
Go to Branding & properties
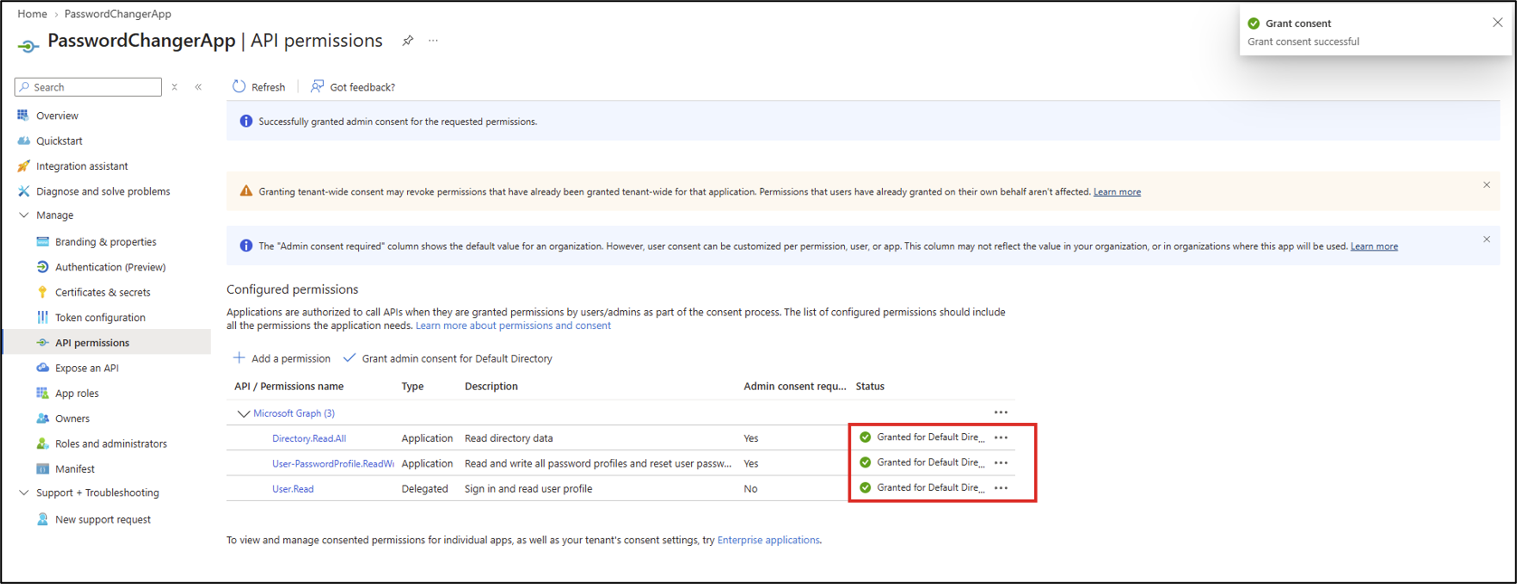click(x=107, y=242)
